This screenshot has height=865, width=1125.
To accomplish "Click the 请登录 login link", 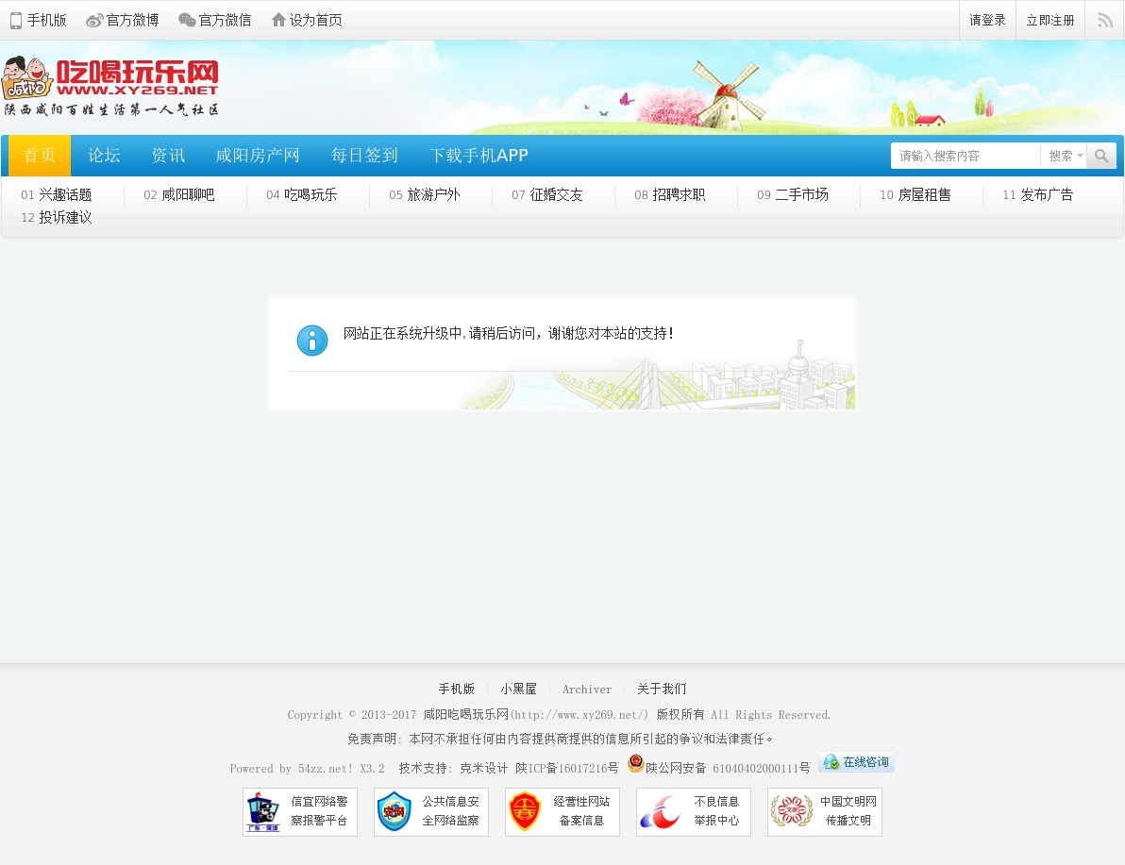I will point(987,20).
